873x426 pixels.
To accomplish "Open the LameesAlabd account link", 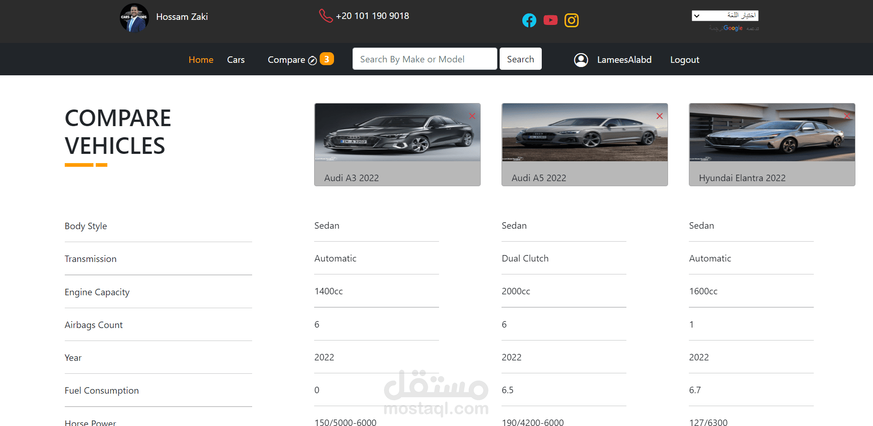I will pos(624,60).
